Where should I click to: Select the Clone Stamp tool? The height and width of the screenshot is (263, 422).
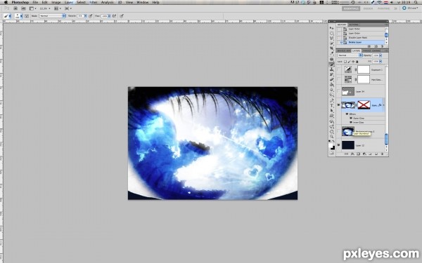pyautogui.click(x=331, y=69)
